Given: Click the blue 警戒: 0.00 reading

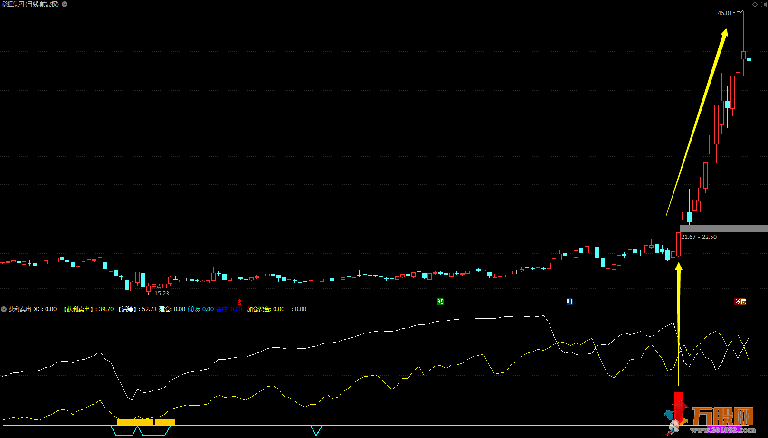Looking at the screenshot, I should click(x=229, y=309).
